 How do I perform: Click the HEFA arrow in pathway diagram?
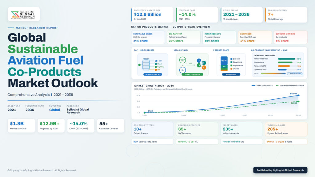191,65
